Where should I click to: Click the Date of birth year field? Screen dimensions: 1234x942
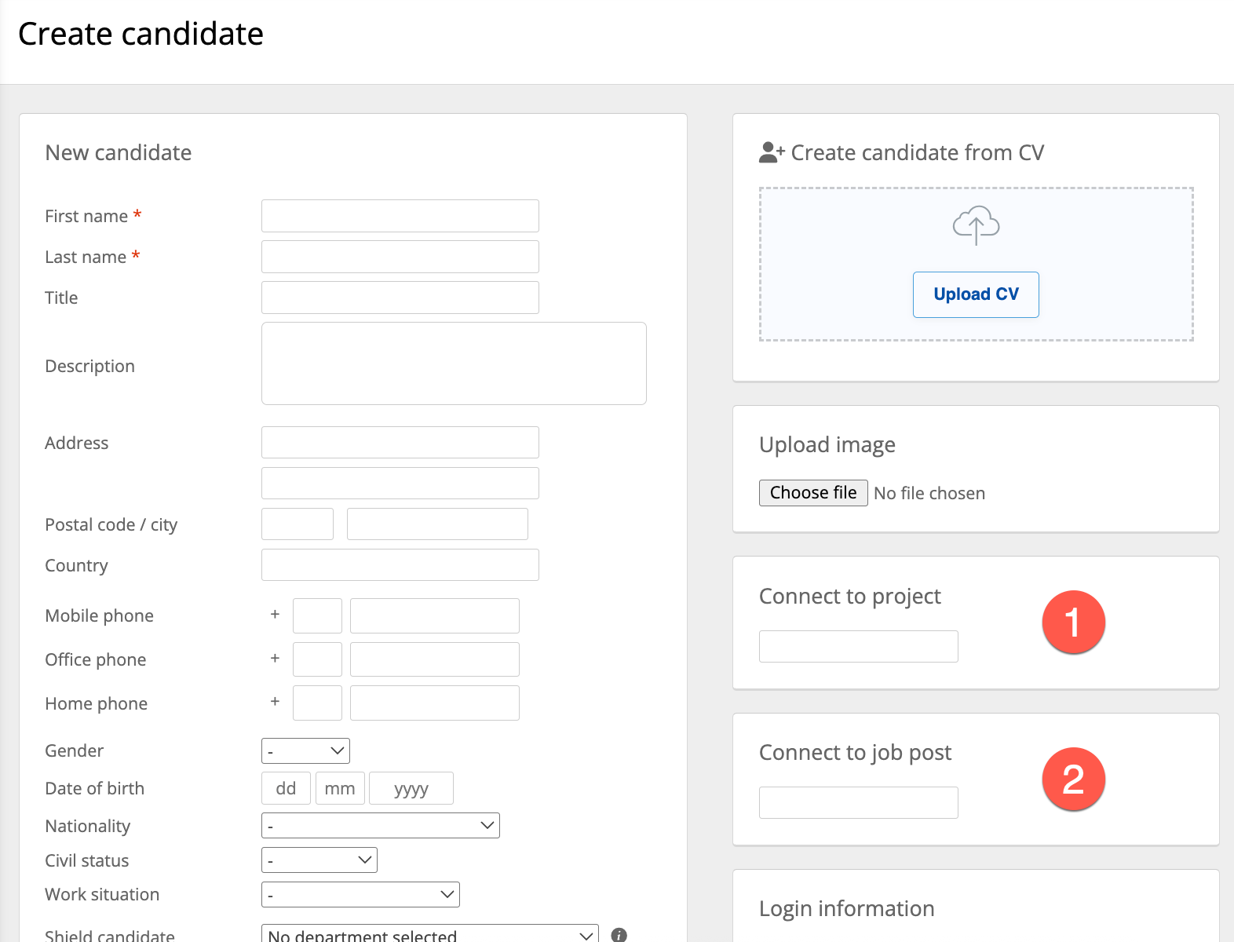pyautogui.click(x=411, y=789)
